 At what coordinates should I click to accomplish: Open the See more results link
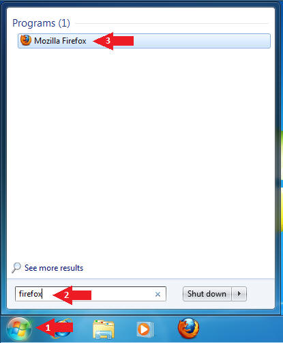pos(54,268)
